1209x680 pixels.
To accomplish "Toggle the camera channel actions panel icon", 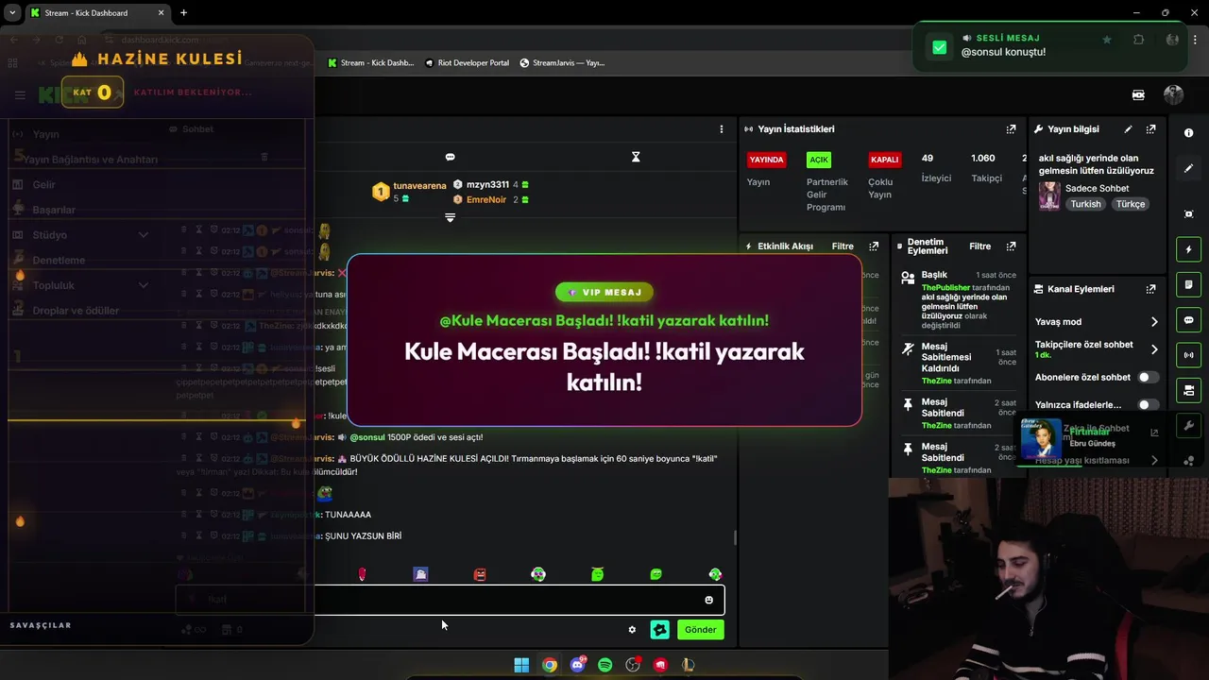I will pos(1188,390).
